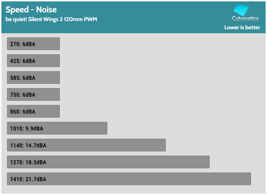Click the 730 RPM 6dBA bar
This screenshot has width=267, height=195.
33,95
